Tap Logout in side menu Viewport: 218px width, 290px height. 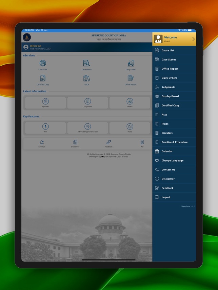pos(174,197)
